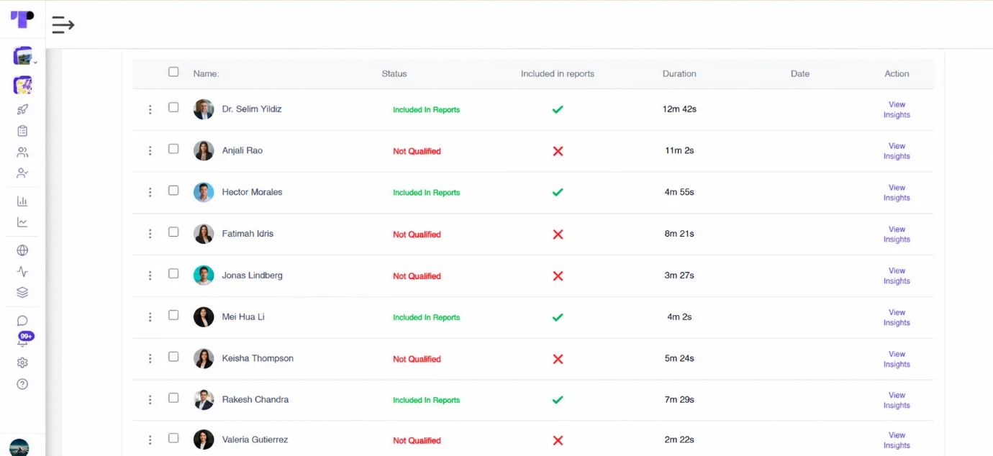The image size is (993, 456).
Task: View Insights for Jonas Lindberg
Action: (x=897, y=276)
